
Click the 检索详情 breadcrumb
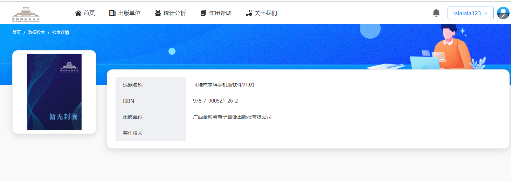[x=61, y=32]
